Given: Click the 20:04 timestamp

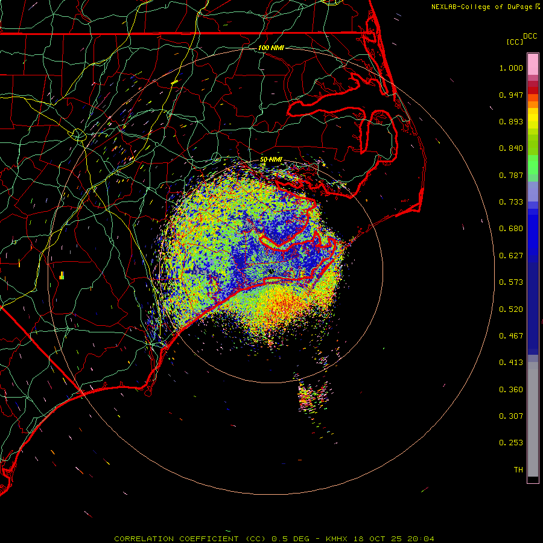Looking at the screenshot, I should point(421,539).
